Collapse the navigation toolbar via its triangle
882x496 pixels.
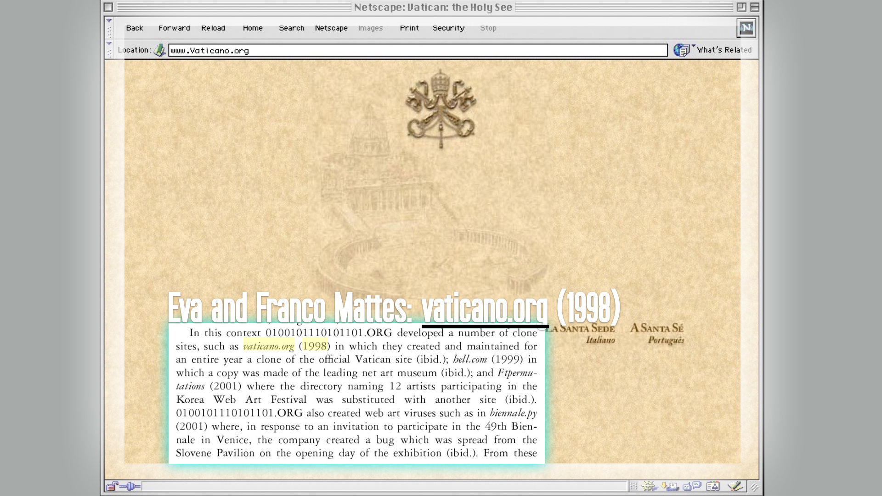click(109, 21)
